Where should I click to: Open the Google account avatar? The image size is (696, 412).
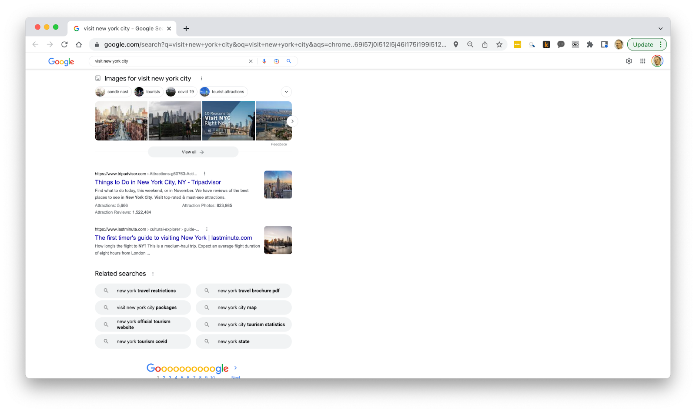[657, 61]
